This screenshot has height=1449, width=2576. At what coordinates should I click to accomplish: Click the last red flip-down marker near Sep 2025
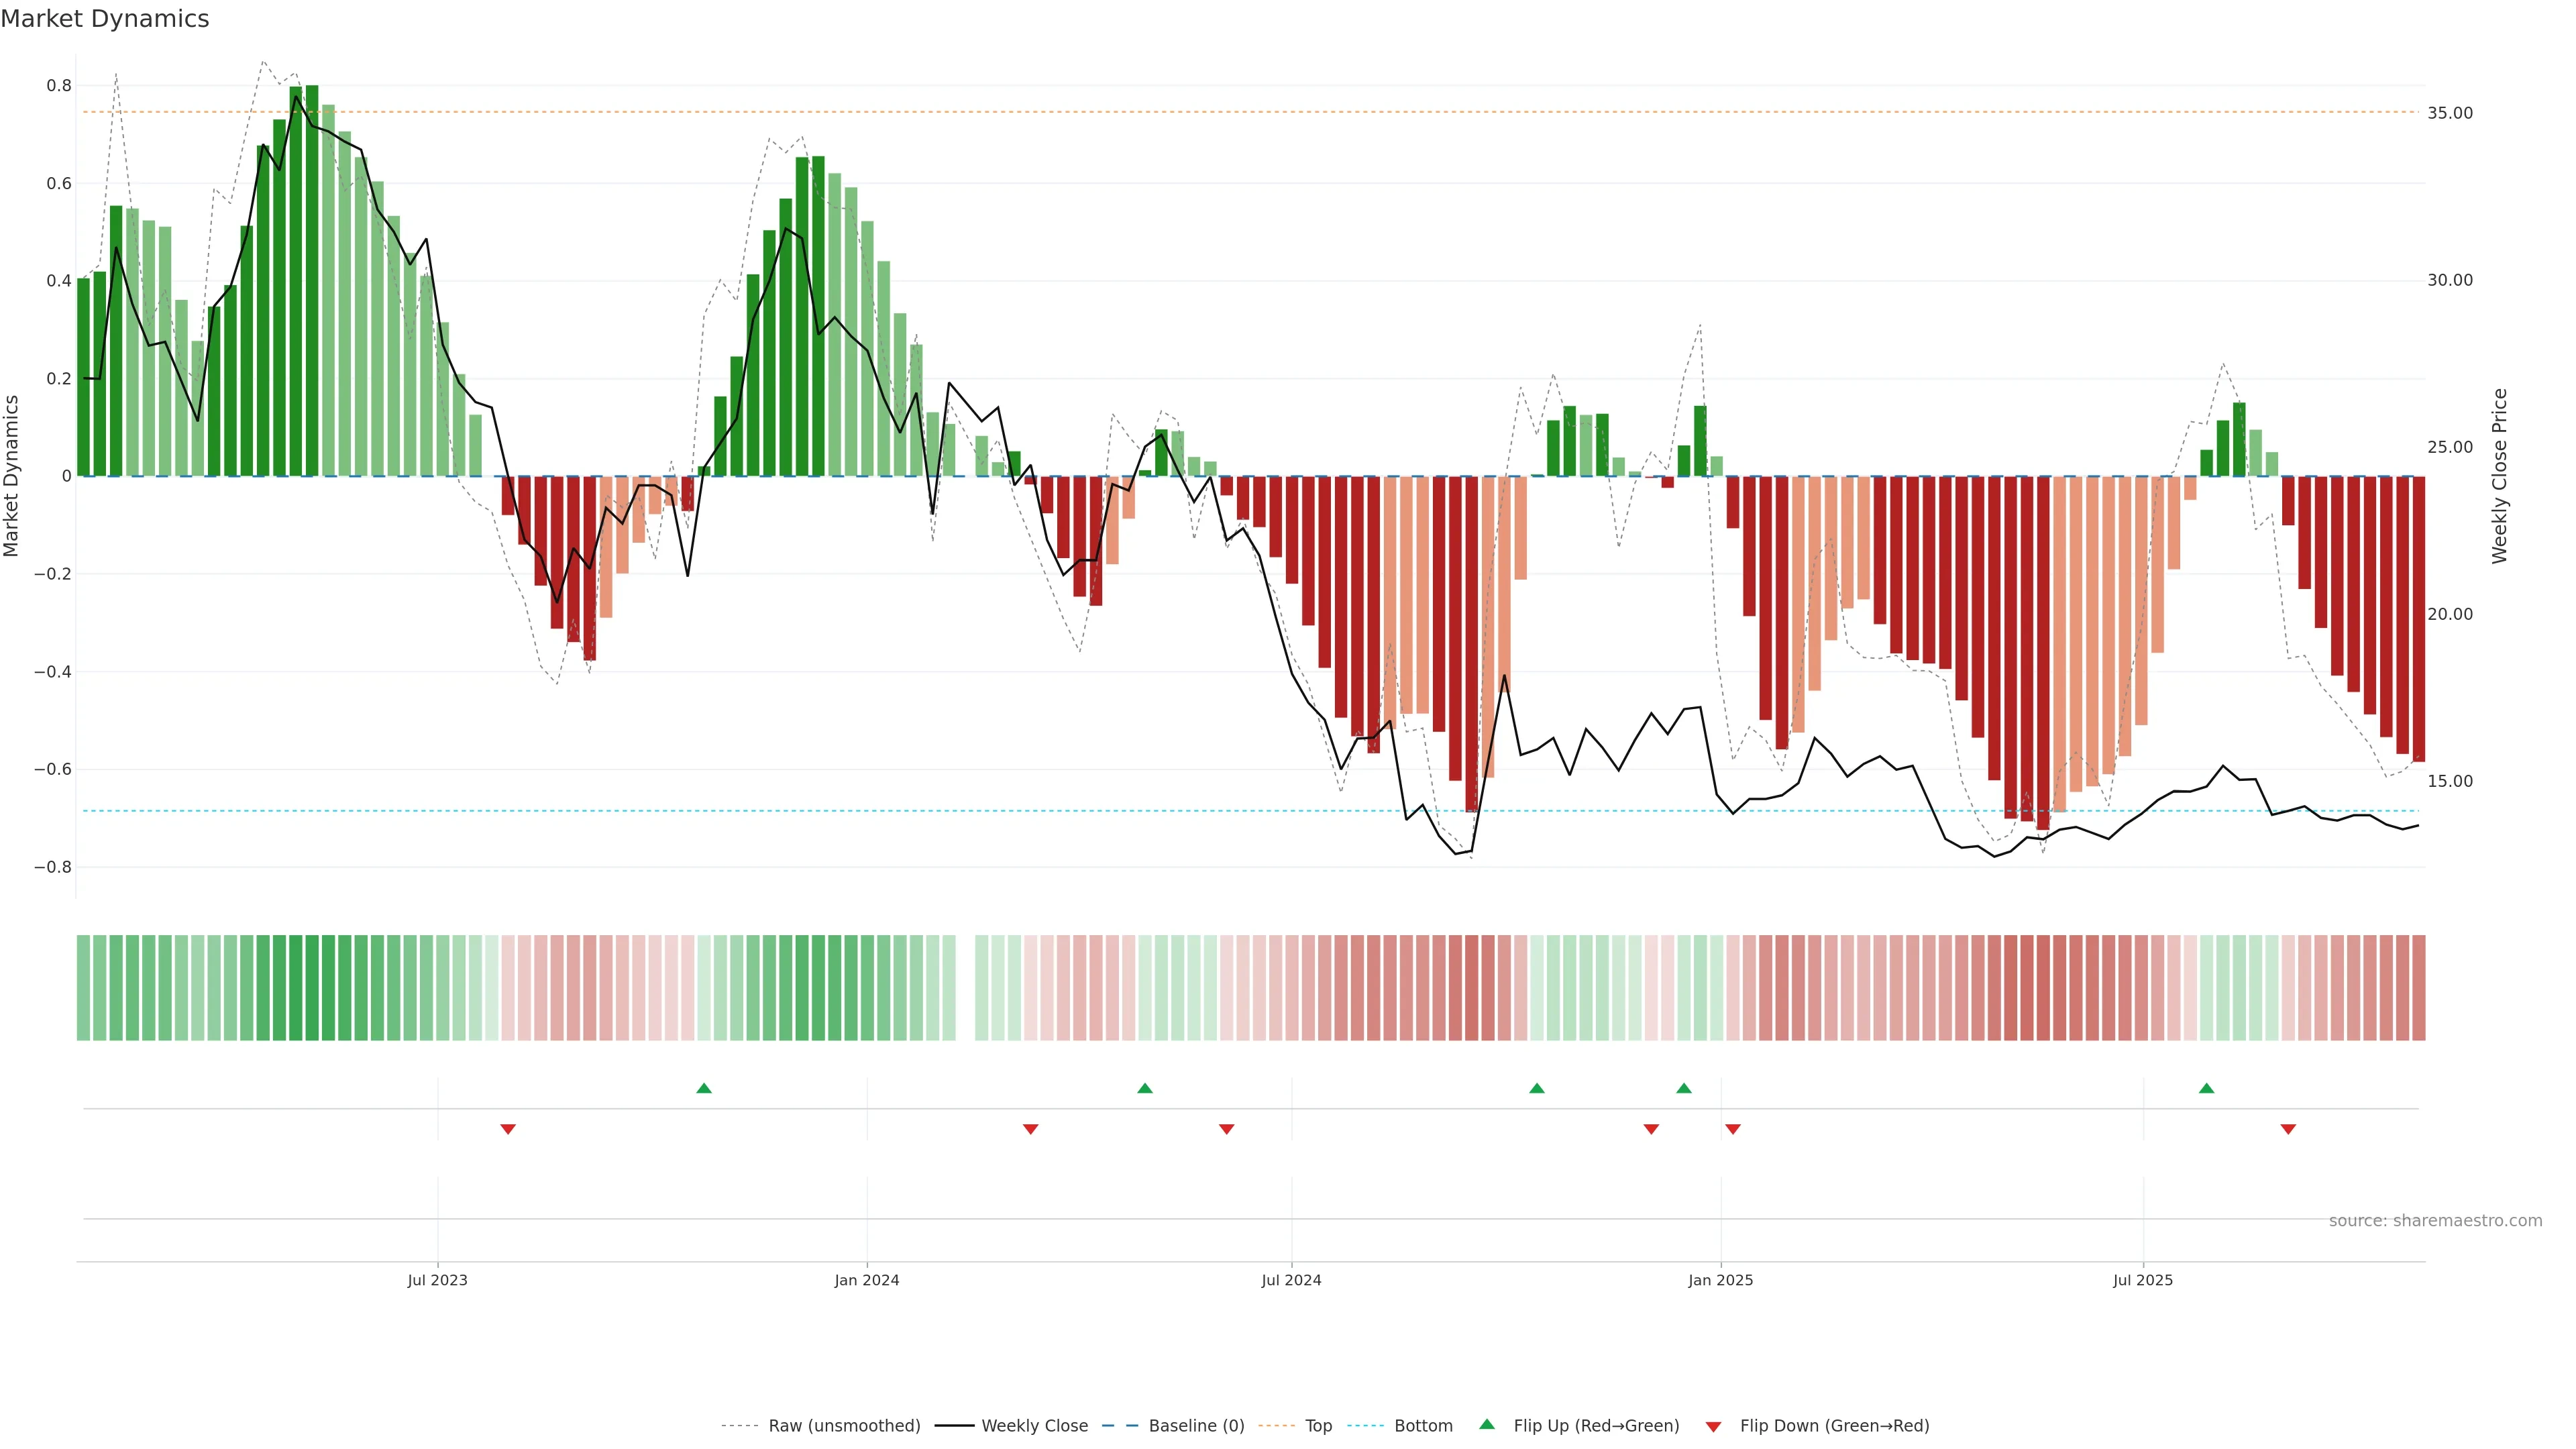pos(2288,1129)
